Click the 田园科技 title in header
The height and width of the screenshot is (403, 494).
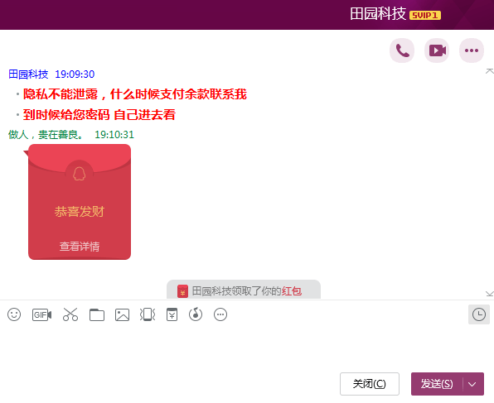pyautogui.click(x=378, y=14)
